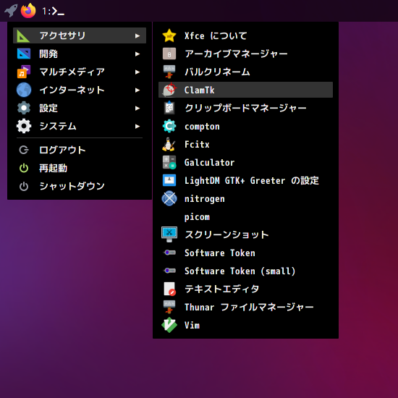398x398 pixels.
Task: Open Software Token entry
Action: [x=245, y=253]
